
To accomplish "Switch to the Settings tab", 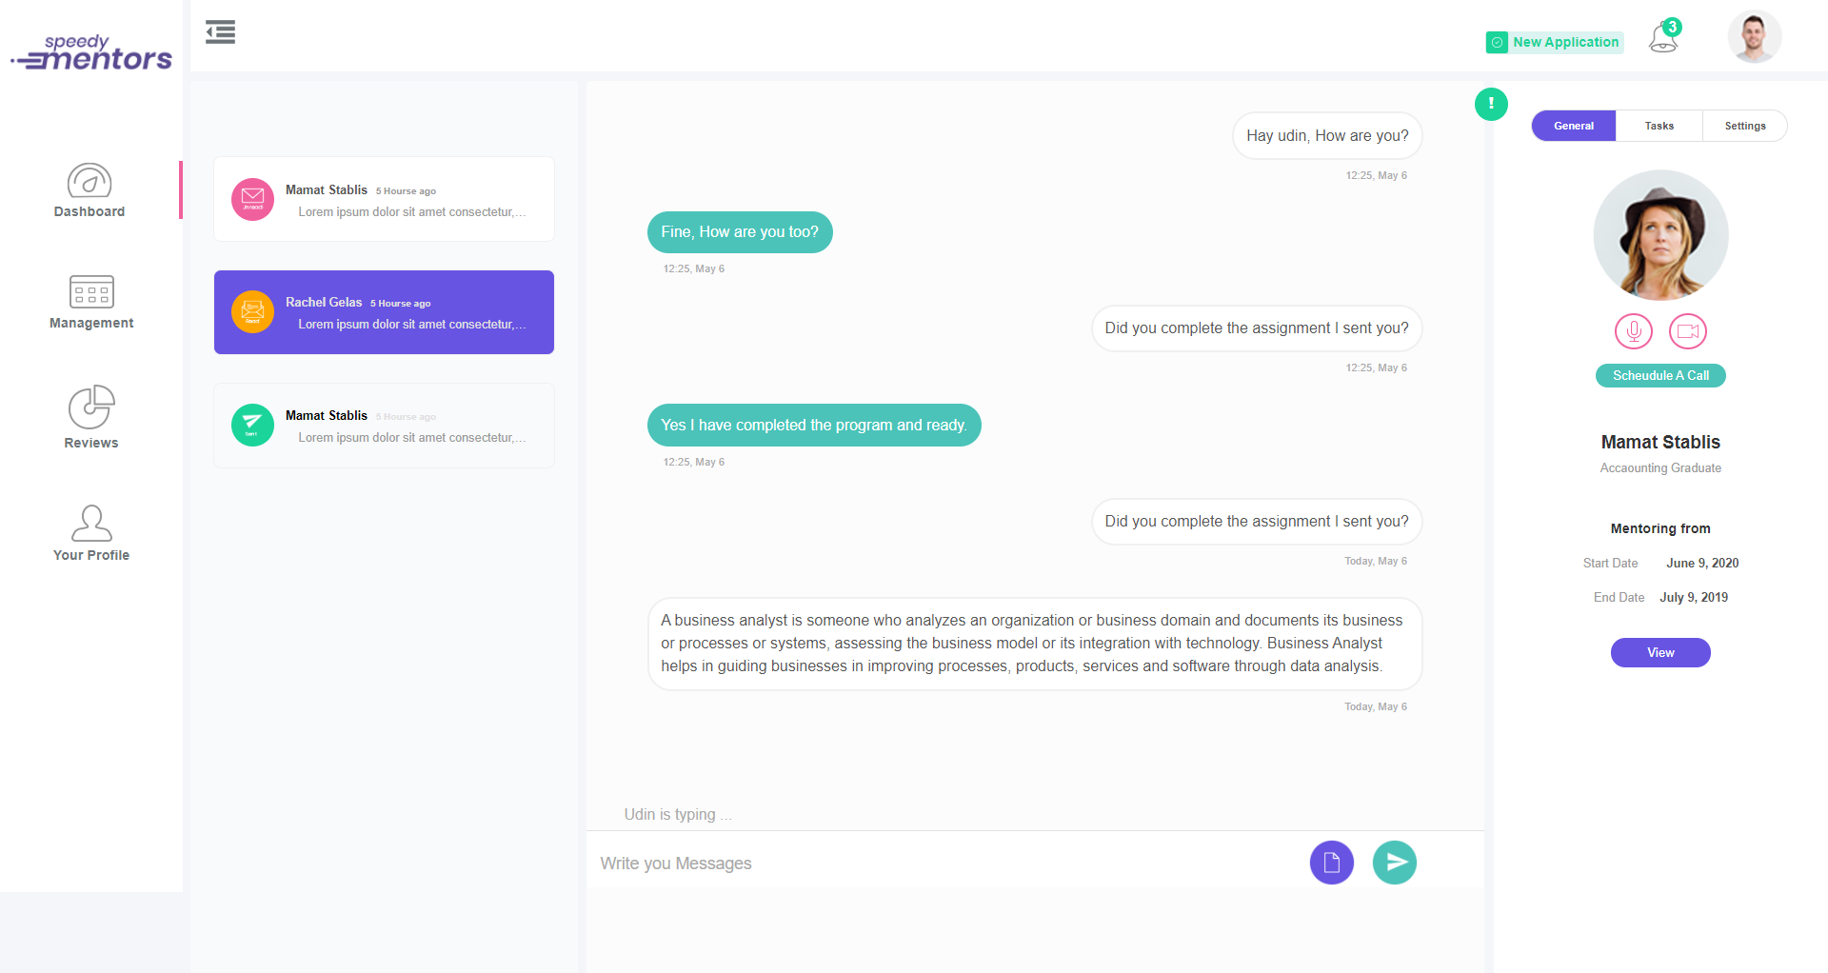I will tap(1744, 126).
